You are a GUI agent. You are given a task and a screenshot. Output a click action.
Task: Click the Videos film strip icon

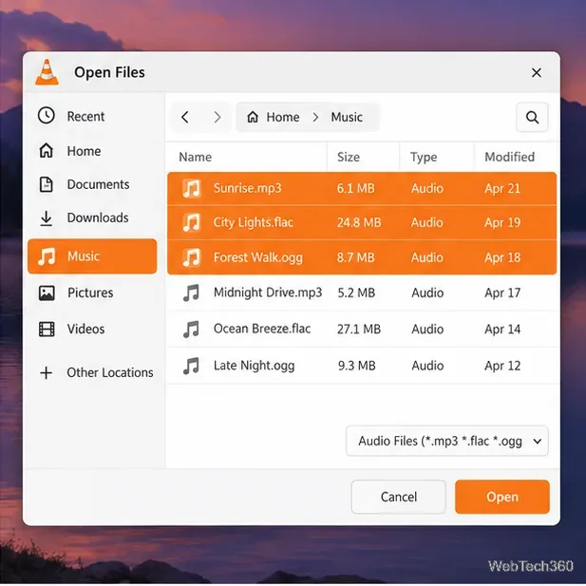[x=47, y=330]
